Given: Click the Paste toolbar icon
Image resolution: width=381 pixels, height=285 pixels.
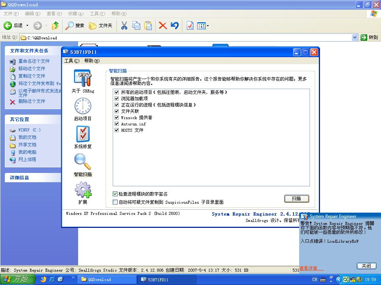Looking at the screenshot, I should (148, 26).
